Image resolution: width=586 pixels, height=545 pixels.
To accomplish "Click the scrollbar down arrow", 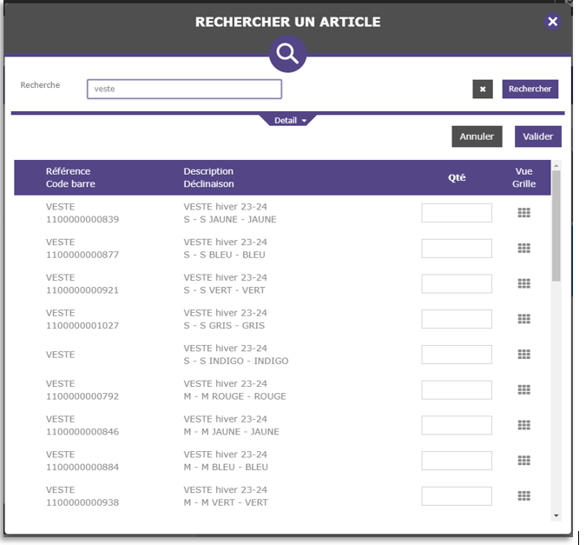I will click(x=556, y=515).
